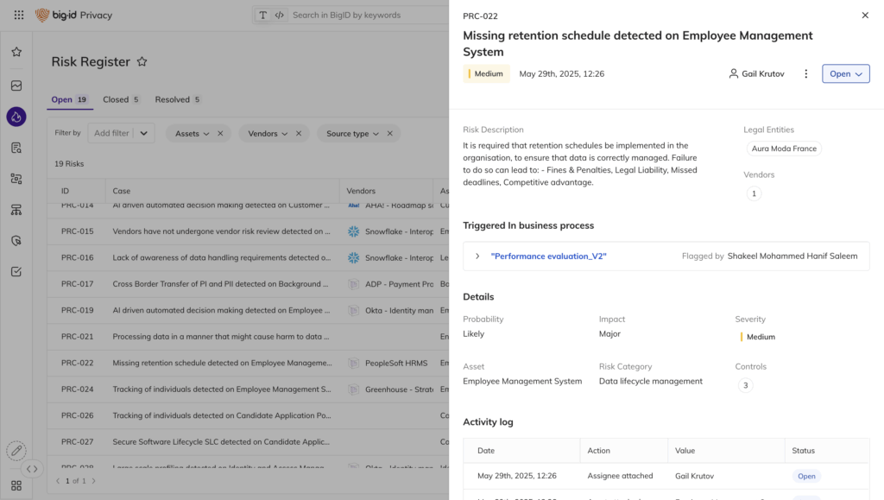Screen dimensions: 884x500
Task: Toggle sidebar expand/collapse arrows button
Action: pos(32,469)
